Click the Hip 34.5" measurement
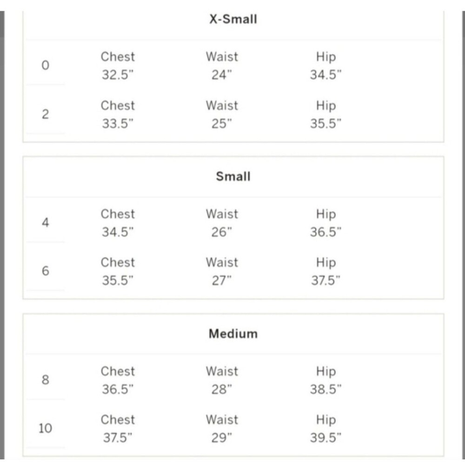This screenshot has height=465, width=465. click(325, 66)
